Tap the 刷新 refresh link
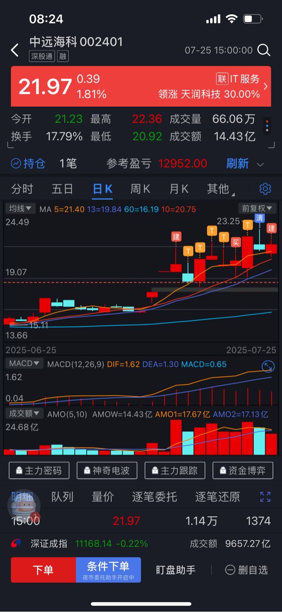Viewport: 282px width, 612px height. (238, 163)
